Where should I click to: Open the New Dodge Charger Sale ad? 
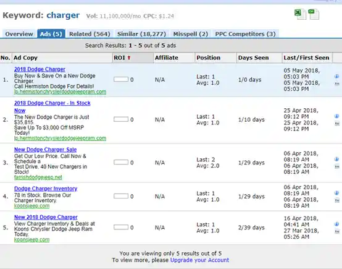45,150
